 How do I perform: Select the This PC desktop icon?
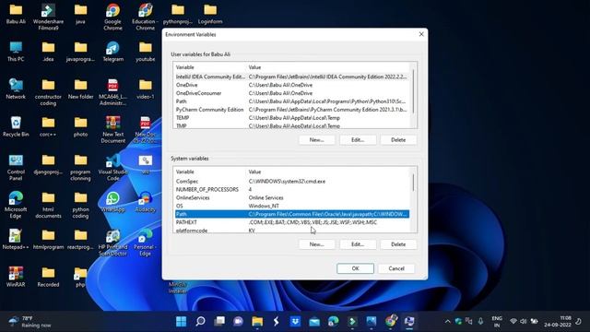[16, 52]
